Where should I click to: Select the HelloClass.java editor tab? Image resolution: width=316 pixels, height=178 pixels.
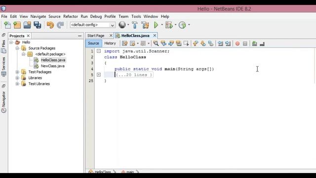tap(135, 36)
